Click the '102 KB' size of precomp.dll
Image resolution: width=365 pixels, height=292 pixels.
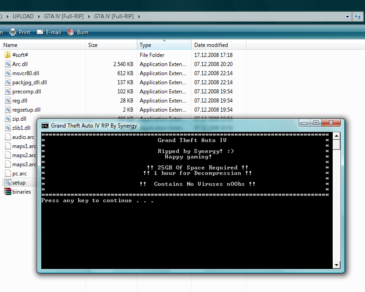click(x=125, y=92)
